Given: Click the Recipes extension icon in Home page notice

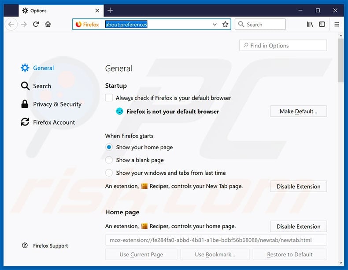Looking at the screenshot, I should pos(144,226).
